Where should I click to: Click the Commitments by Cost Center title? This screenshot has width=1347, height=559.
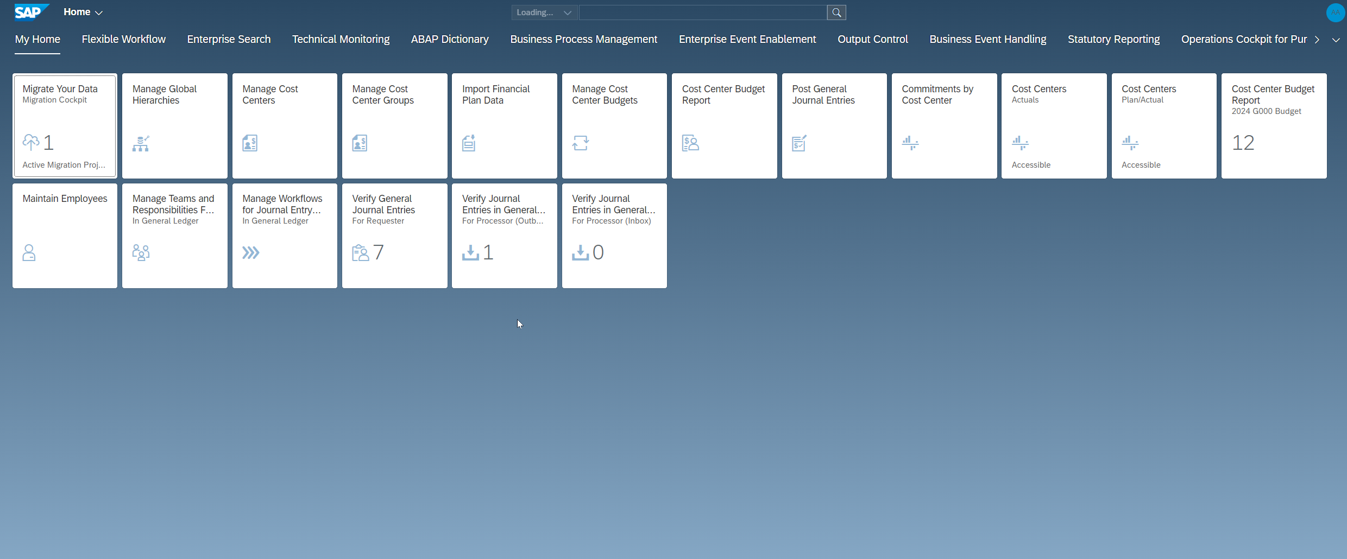[937, 94]
